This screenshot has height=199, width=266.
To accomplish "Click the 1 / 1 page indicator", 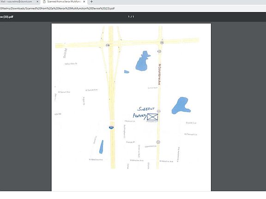I will click(x=131, y=17).
